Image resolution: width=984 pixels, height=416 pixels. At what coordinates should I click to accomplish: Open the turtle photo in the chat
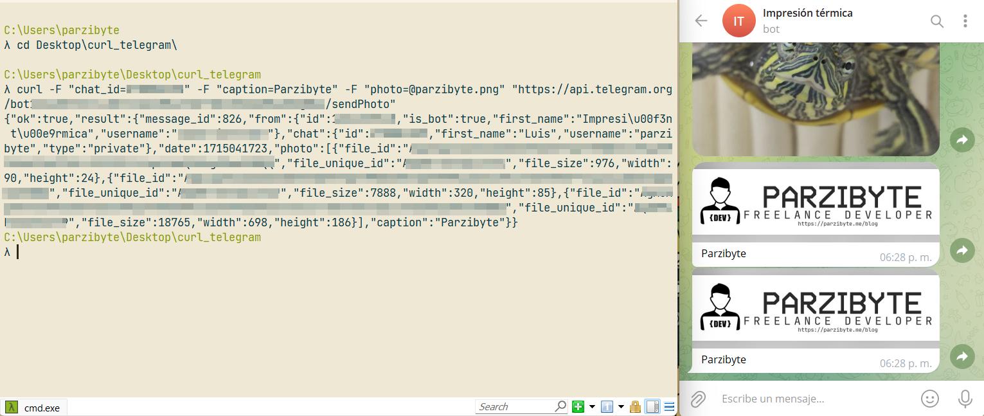(x=816, y=99)
